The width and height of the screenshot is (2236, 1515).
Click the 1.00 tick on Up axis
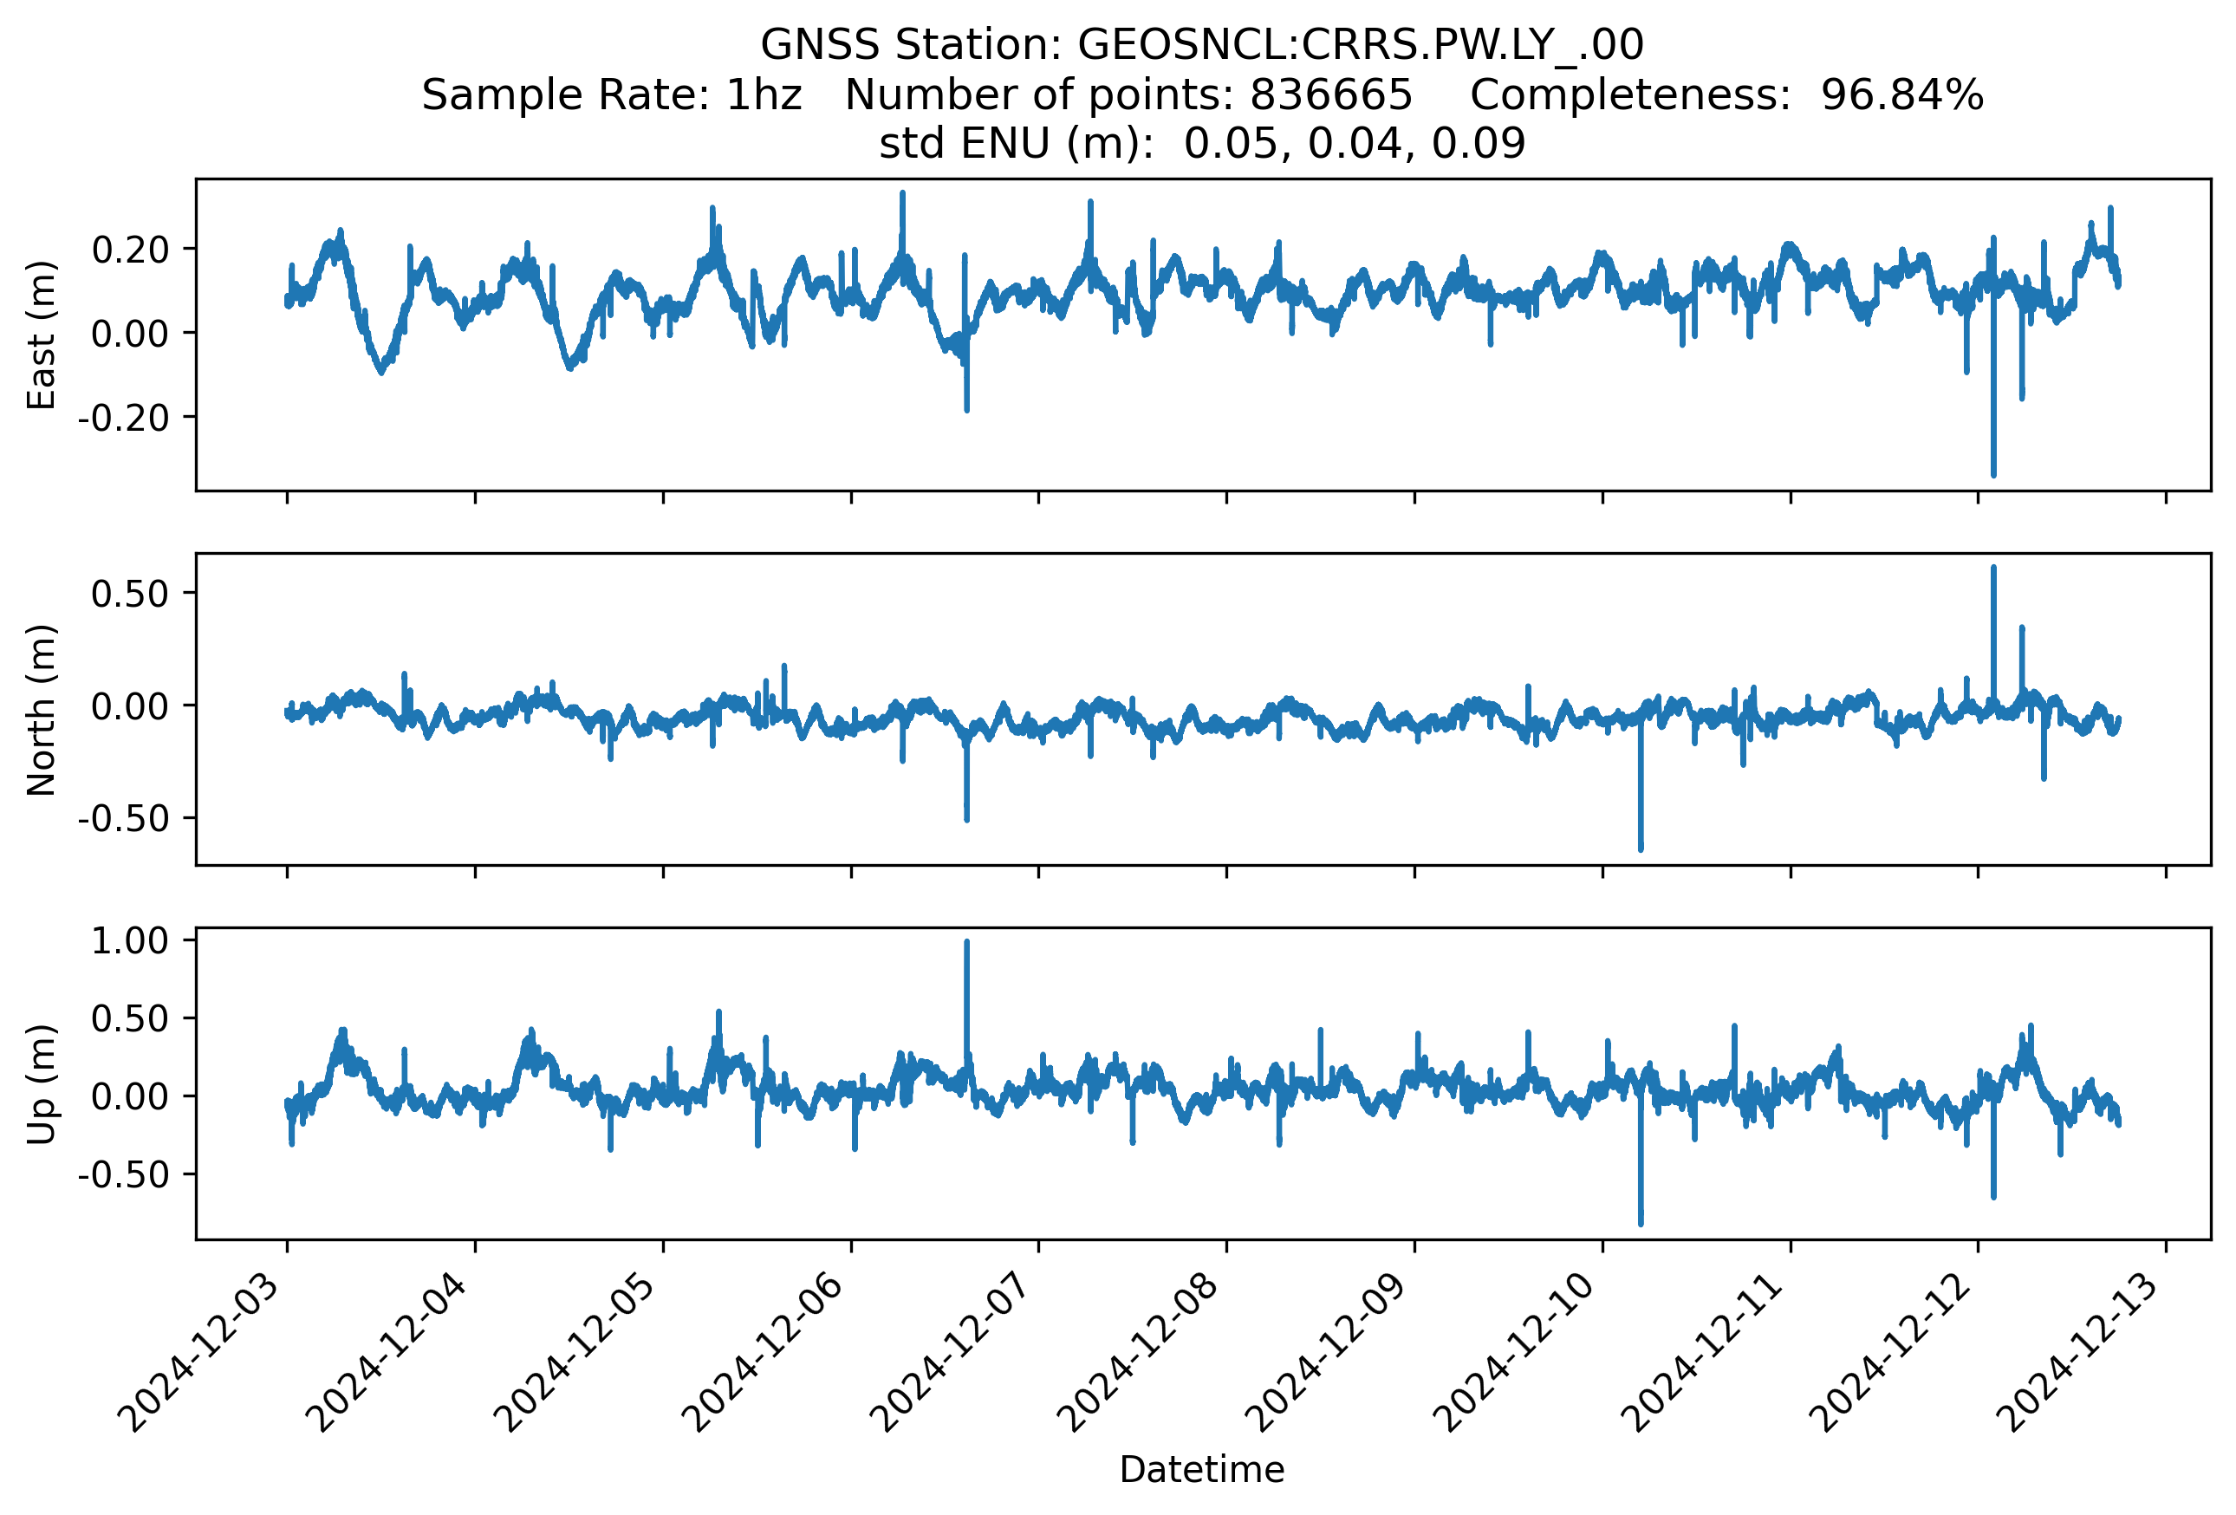point(130,940)
